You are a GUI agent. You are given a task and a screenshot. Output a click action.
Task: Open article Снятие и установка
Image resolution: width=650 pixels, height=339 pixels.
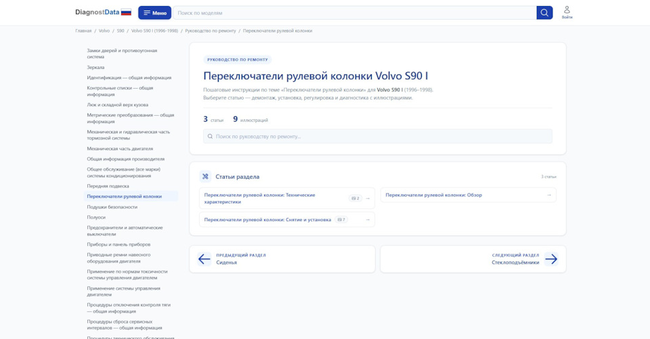pos(287,220)
